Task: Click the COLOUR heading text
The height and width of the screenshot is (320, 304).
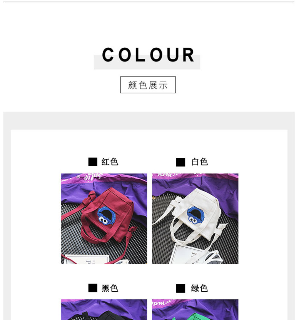Action: point(148,55)
